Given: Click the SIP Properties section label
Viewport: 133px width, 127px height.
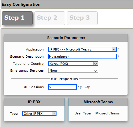Looking at the screenshot, I should 65,79.
